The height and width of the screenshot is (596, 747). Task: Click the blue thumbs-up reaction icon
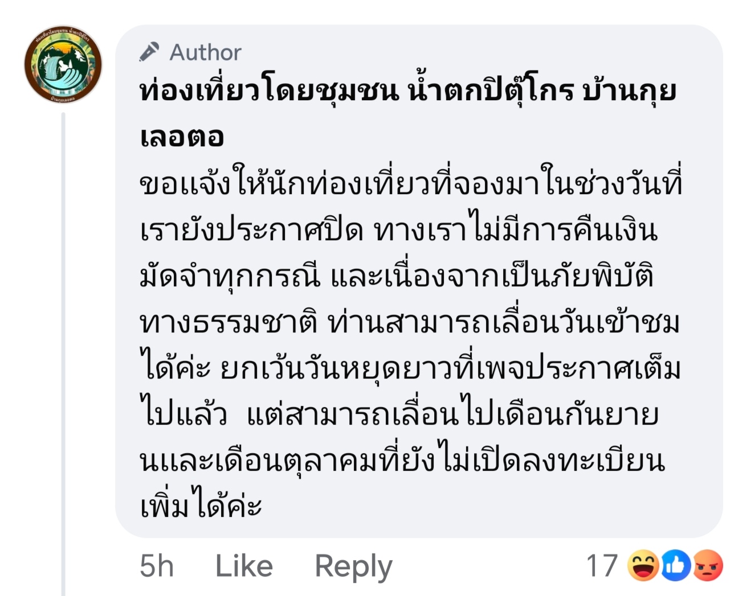tap(675, 566)
